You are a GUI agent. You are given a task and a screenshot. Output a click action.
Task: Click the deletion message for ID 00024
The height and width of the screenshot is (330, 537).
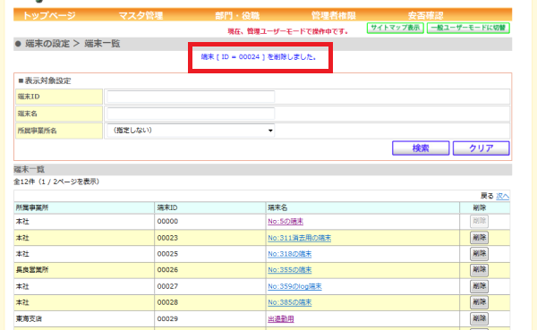click(259, 57)
